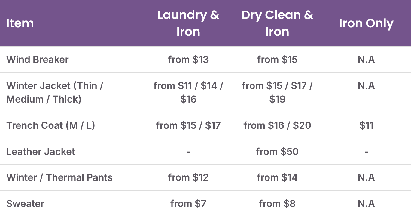Select the Laundry & Iron column header
Image resolution: width=411 pixels, height=216 pixels.
(188, 23)
